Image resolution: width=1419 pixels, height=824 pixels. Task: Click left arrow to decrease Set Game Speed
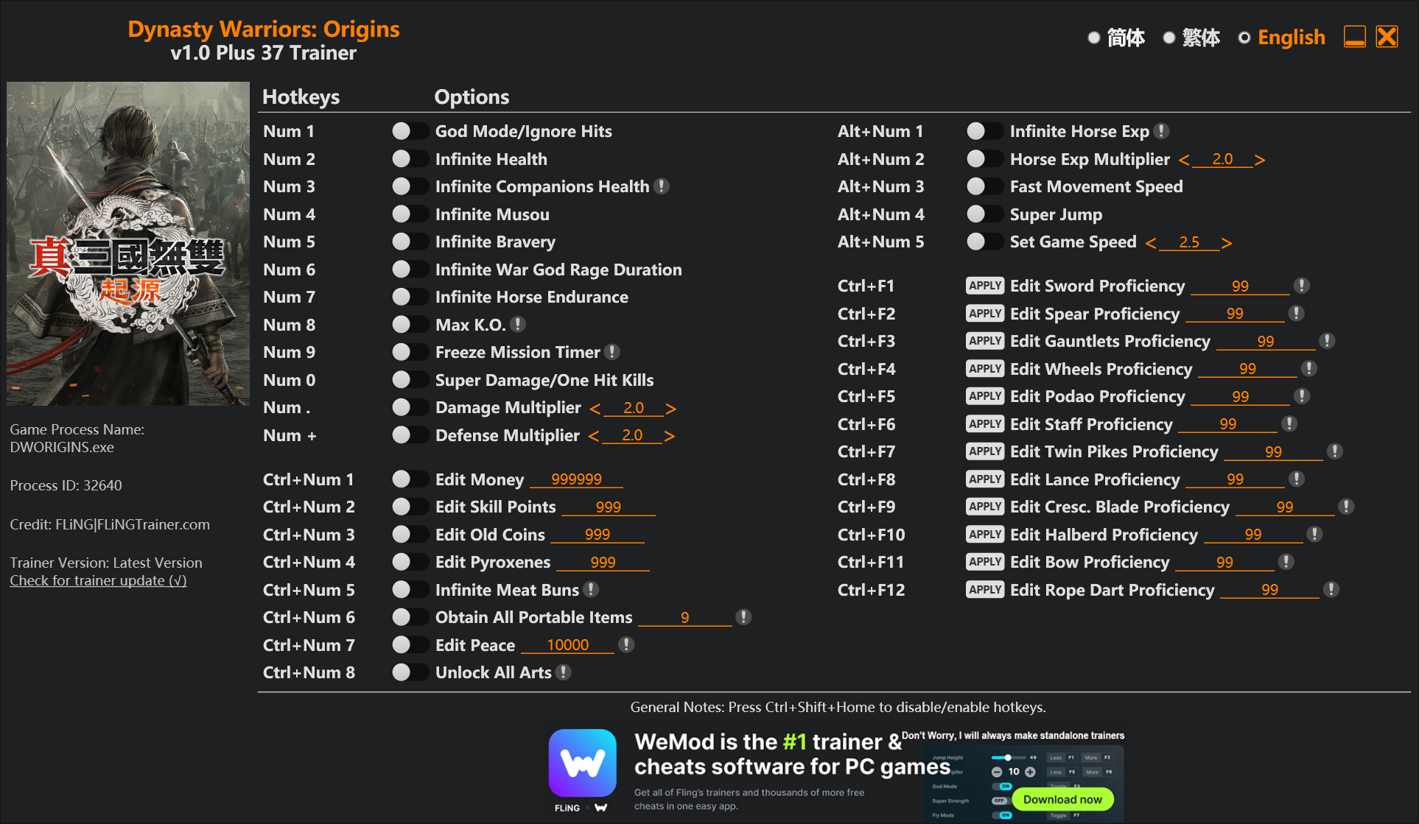coord(1151,242)
